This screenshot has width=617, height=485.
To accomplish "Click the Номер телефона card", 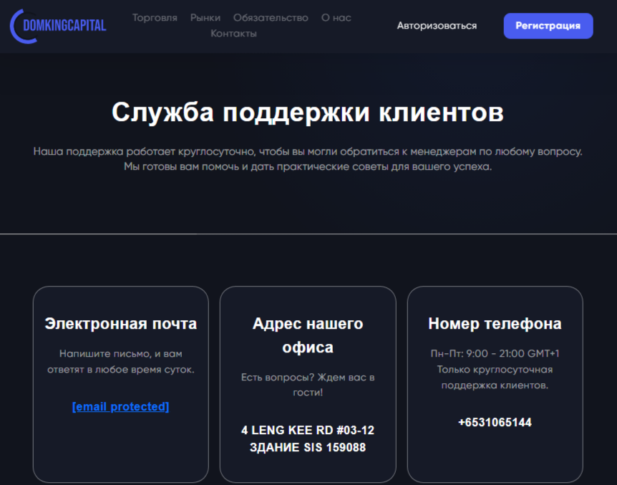I will (x=494, y=384).
